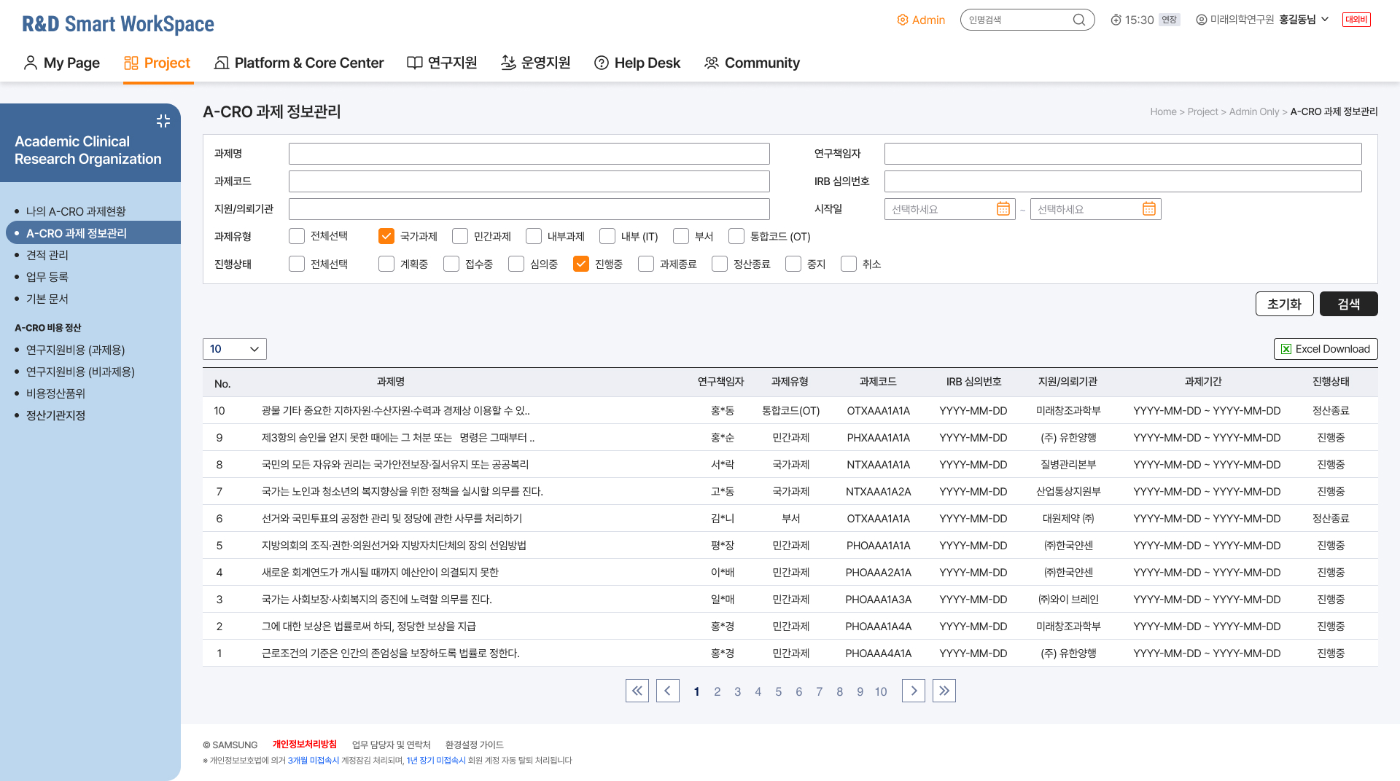Image resolution: width=1400 pixels, height=781 pixels.
Task: Go to next page arrow
Action: 914,691
